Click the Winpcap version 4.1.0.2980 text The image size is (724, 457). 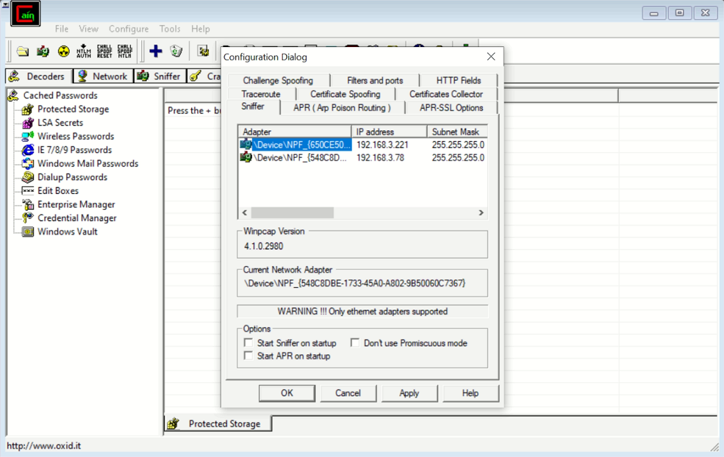pos(264,246)
